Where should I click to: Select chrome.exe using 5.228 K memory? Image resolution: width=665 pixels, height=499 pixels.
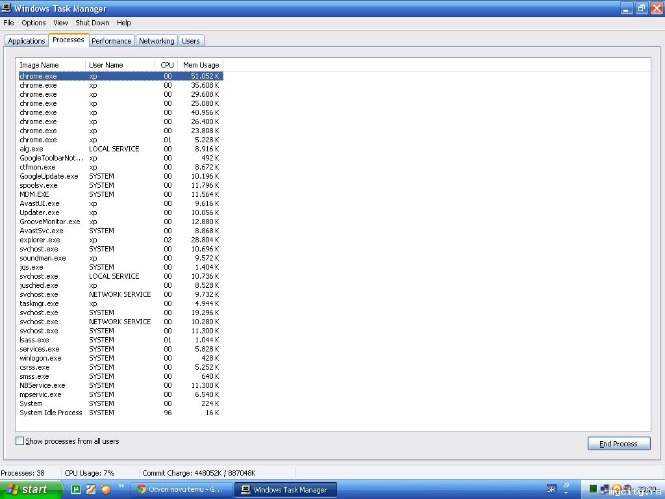[x=120, y=140]
